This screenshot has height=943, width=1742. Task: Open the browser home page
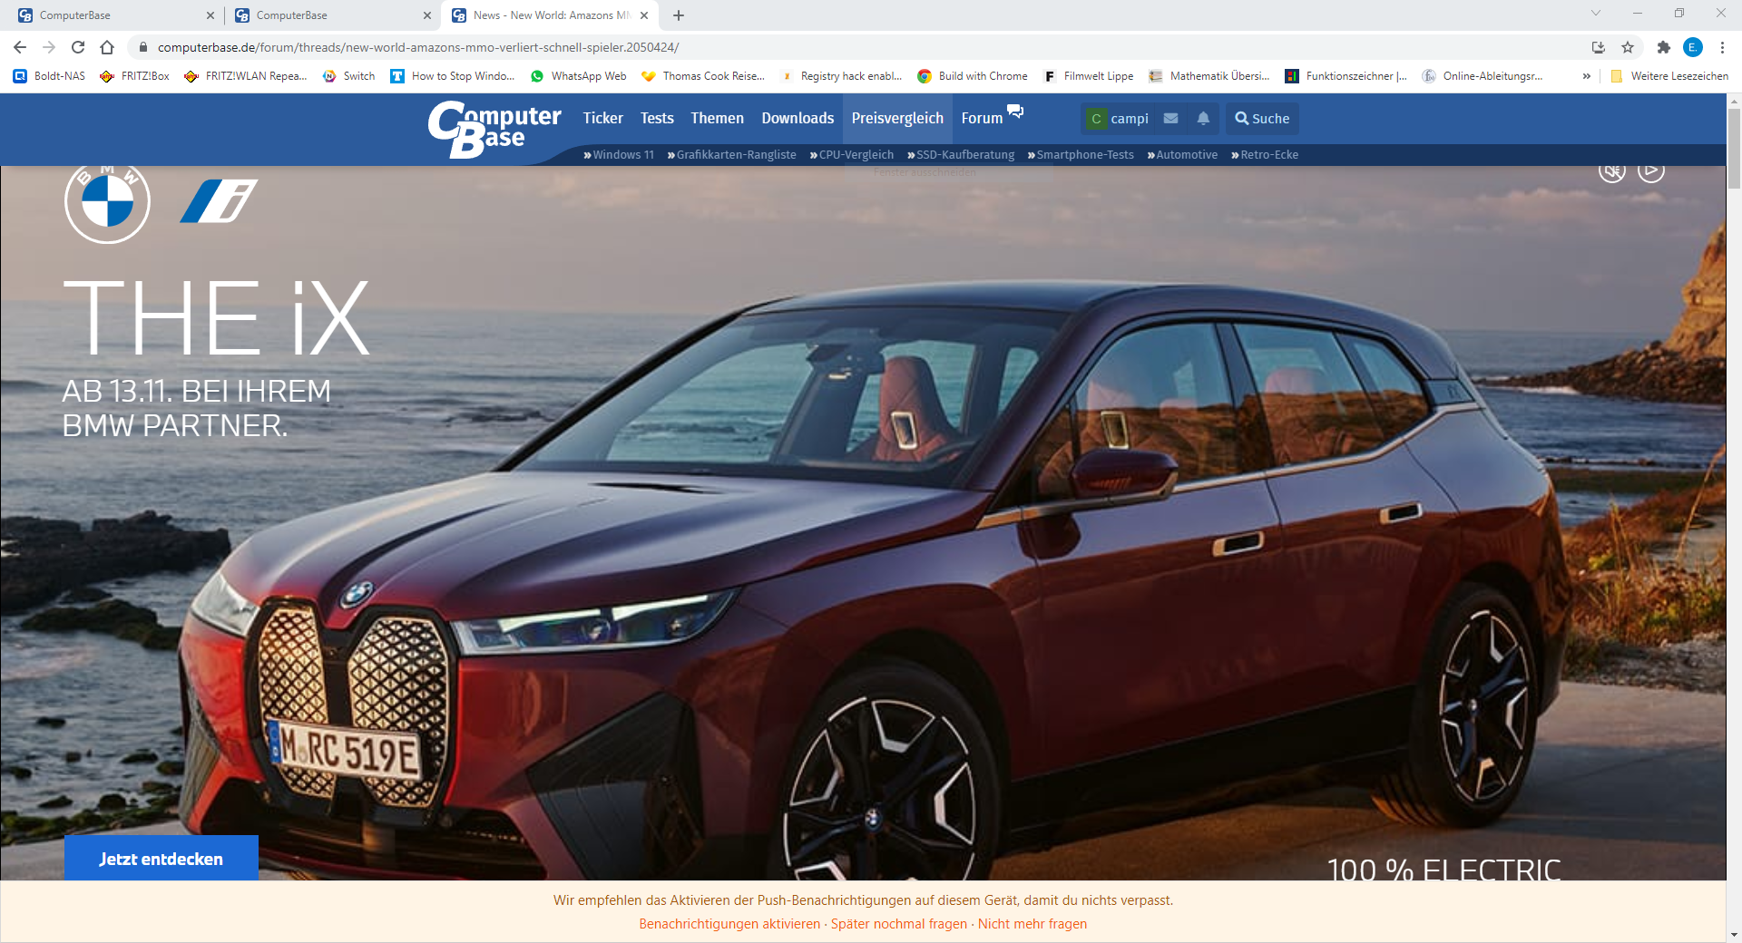pos(107,47)
